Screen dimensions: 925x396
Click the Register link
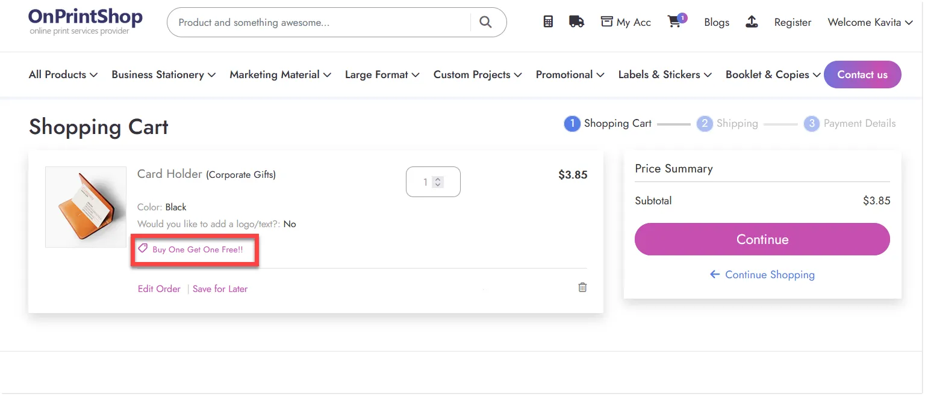click(x=793, y=22)
